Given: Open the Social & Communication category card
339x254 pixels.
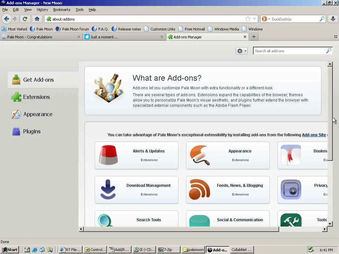Looking at the screenshot, I should pyautogui.click(x=228, y=219).
